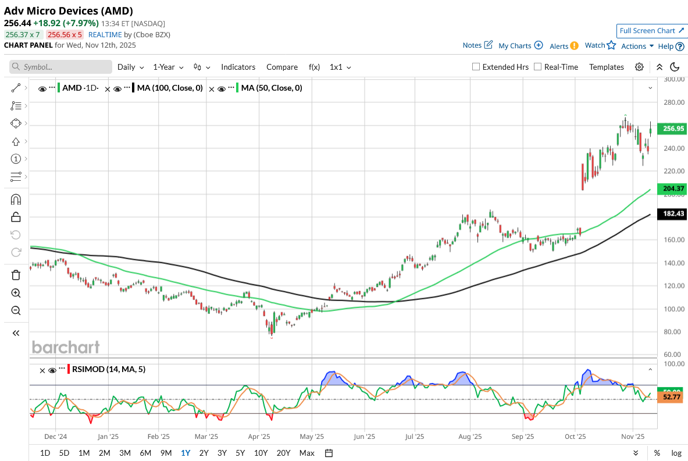Switch to dark mode moon icon
This screenshot has height=461, width=688.
pyautogui.click(x=675, y=67)
